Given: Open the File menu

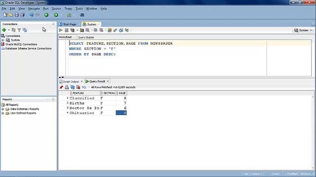Looking at the screenshot, I should [4, 9].
